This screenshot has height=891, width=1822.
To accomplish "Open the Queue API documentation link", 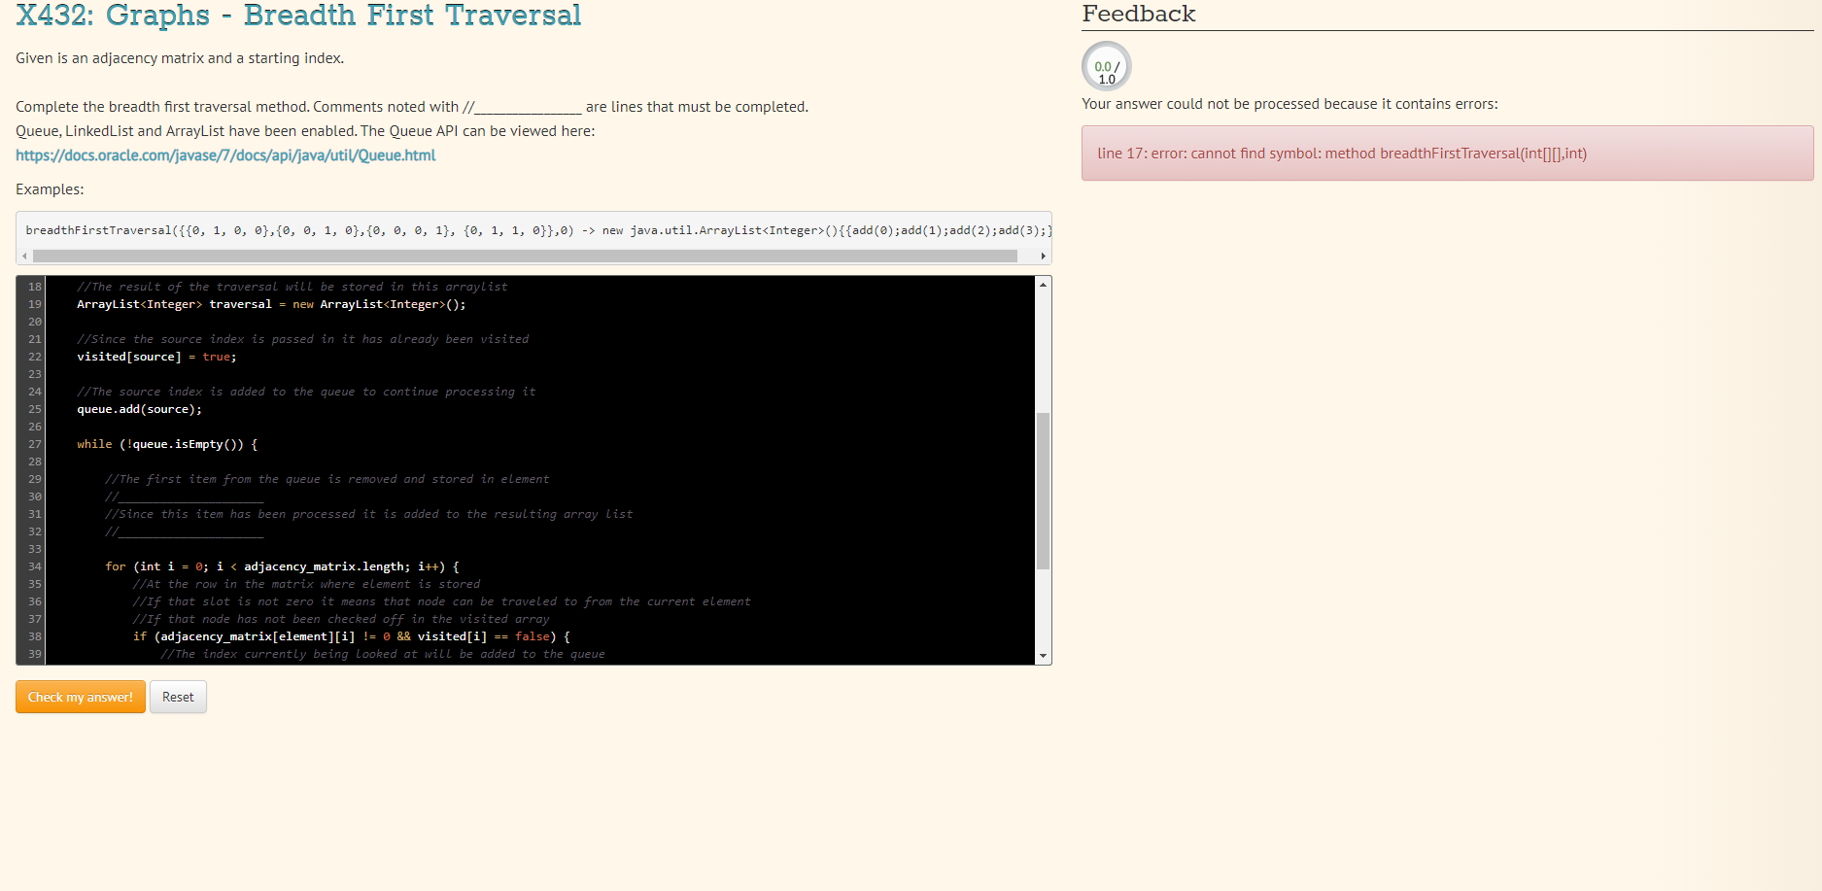I will click(224, 154).
